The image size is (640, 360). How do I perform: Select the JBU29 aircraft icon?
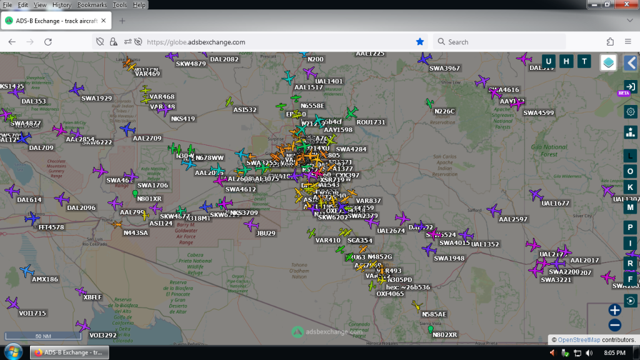pyautogui.click(x=251, y=224)
